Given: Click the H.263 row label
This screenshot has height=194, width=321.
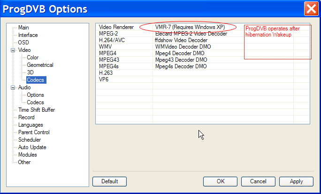Looking at the screenshot, I should click(x=106, y=73).
